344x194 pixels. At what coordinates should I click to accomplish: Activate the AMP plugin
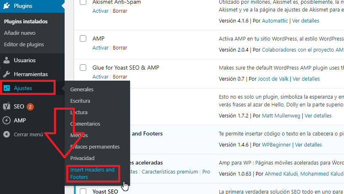pos(101,47)
